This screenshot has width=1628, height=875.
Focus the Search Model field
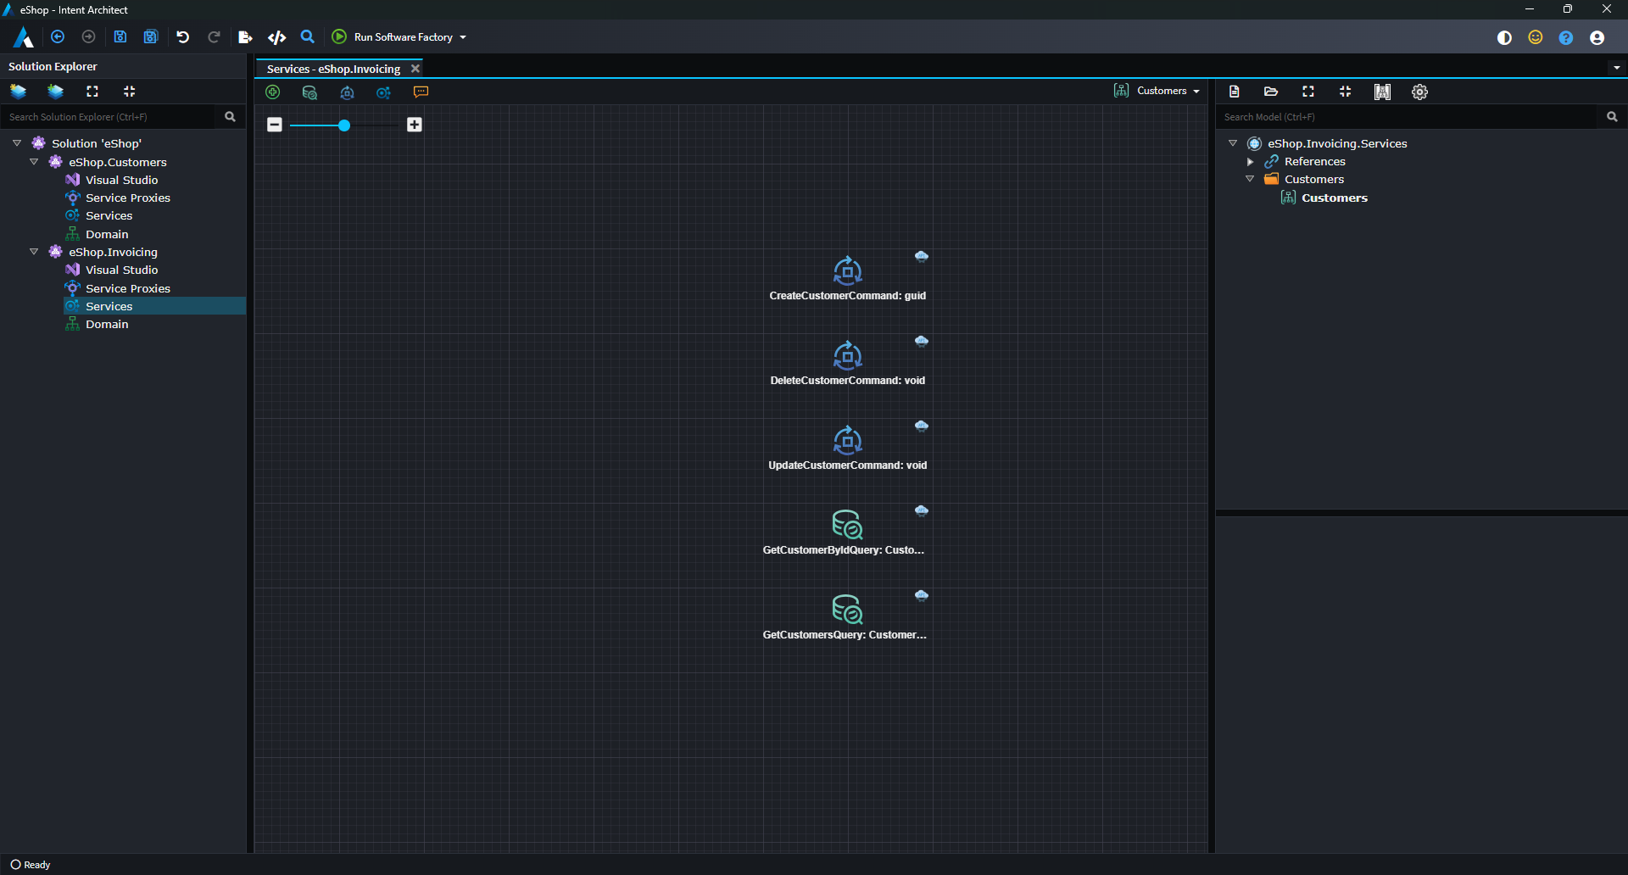[x=1408, y=117]
